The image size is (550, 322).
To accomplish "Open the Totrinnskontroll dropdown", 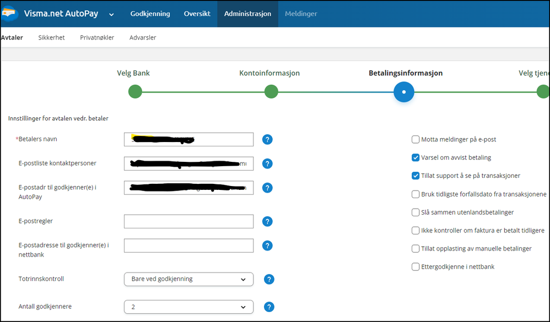I will click(188, 279).
